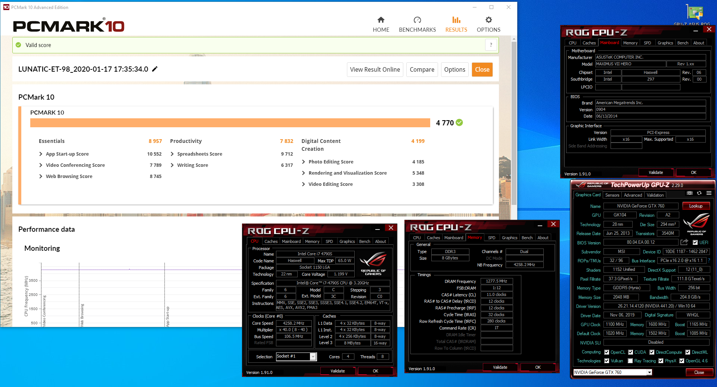The height and width of the screenshot is (387, 717).
Task: Click Validate in CPU-Z Mainboard window
Action: tap(656, 172)
